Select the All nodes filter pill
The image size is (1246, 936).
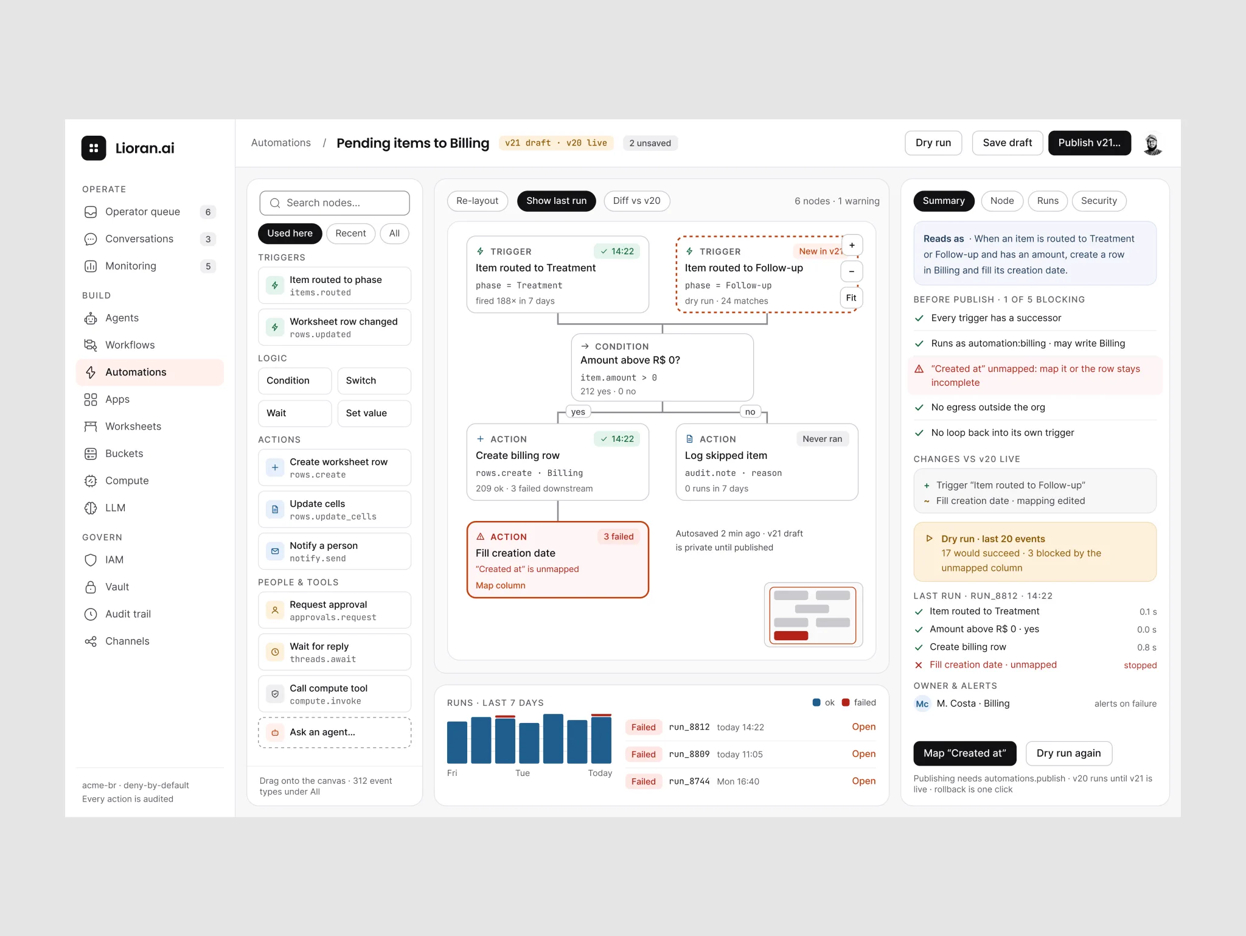(x=394, y=233)
